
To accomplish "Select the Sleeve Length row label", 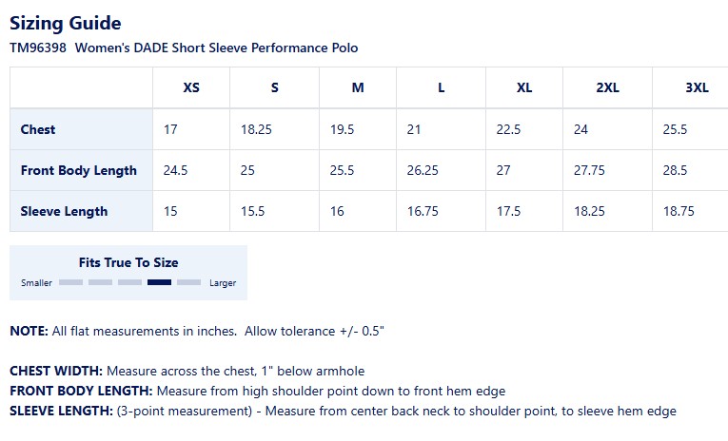I will click(x=64, y=211).
